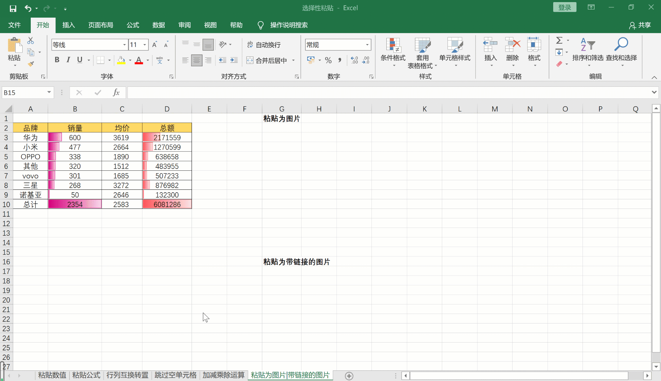Click the Clear eraser icon

[x=559, y=64]
